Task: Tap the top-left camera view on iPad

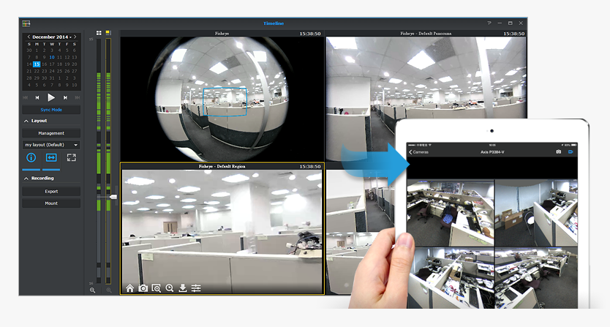Action: coord(450,213)
